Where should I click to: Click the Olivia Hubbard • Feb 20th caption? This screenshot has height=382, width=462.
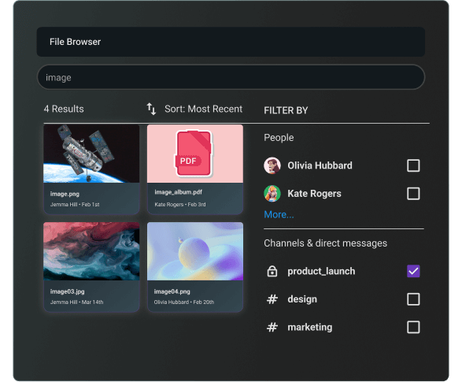click(184, 302)
